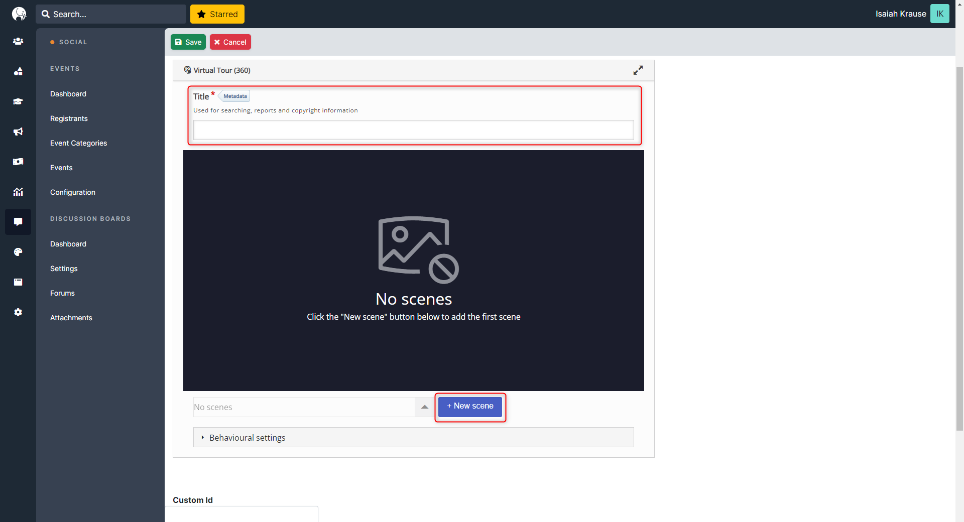Image resolution: width=964 pixels, height=522 pixels.
Task: Open the megaphone marketing sidebar icon
Action: (x=18, y=132)
